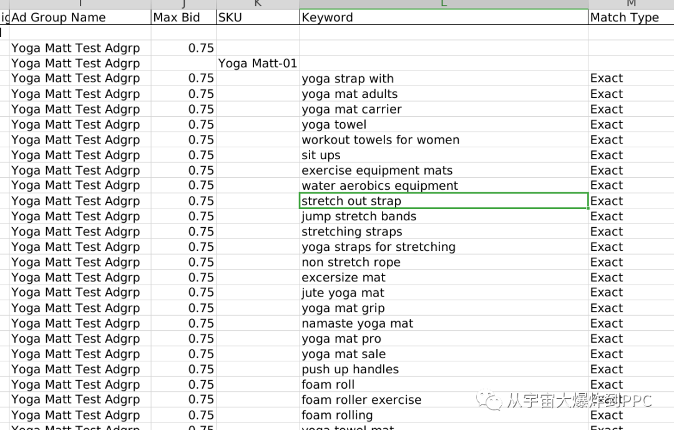Select the misspelled "excersize mat" cell
This screenshot has height=430, width=674.
click(443, 278)
